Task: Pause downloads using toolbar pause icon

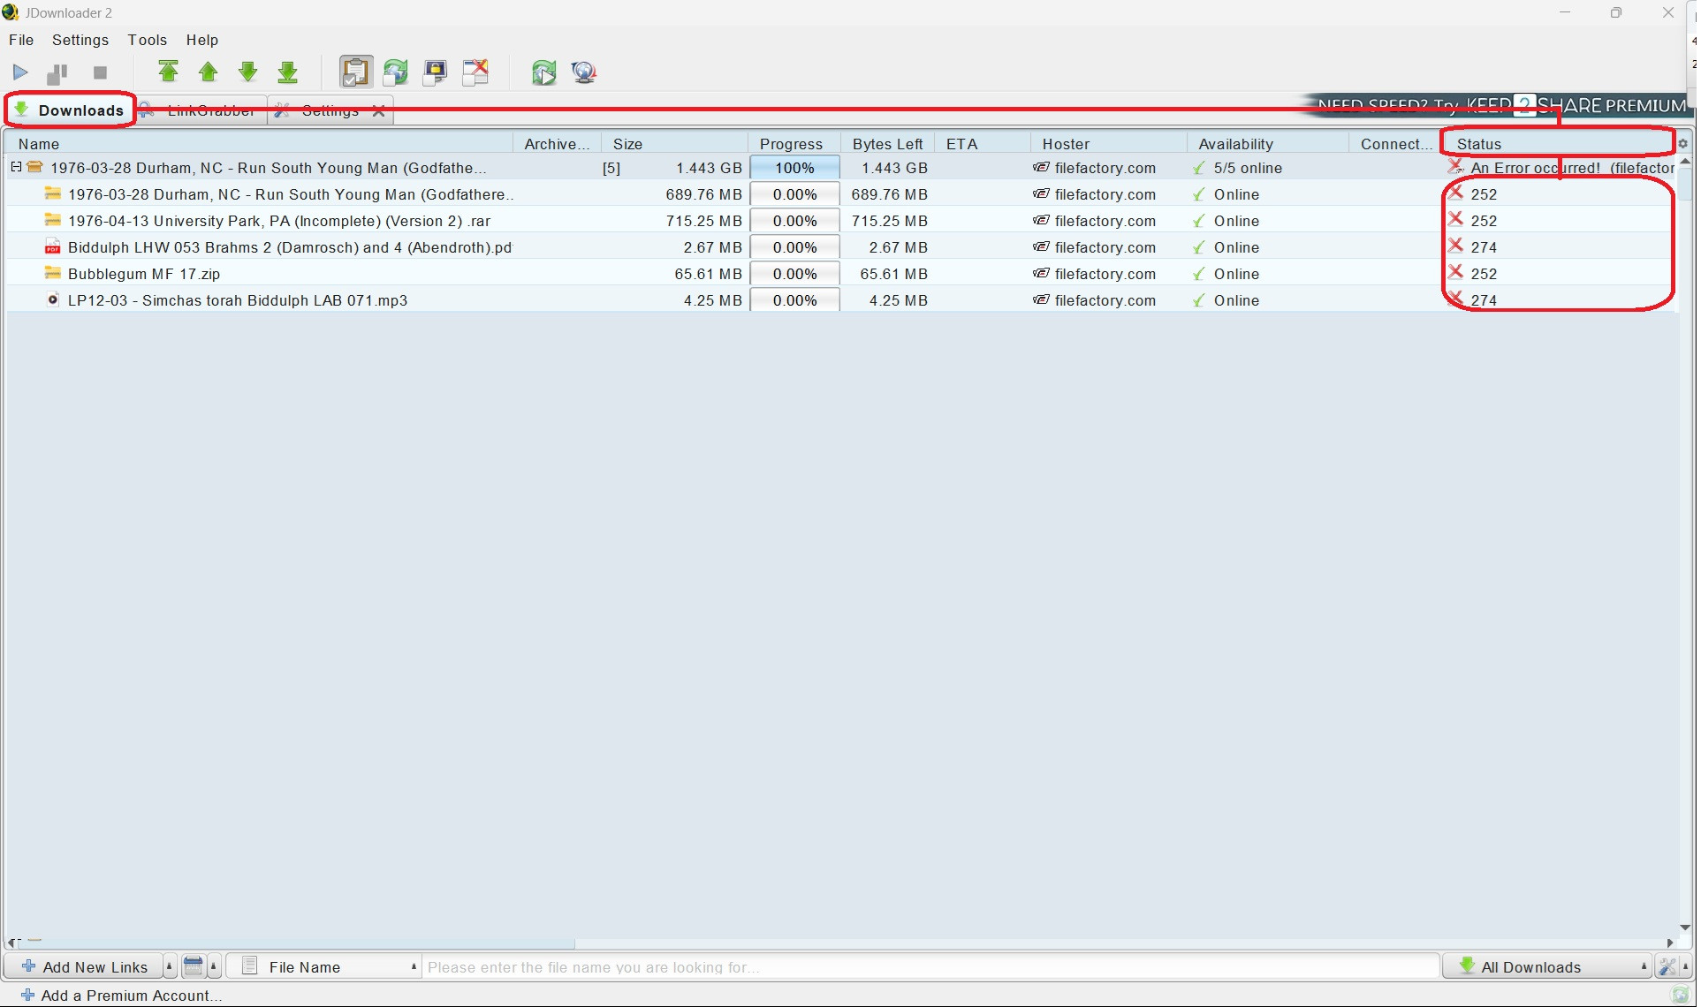Action: coord(58,72)
